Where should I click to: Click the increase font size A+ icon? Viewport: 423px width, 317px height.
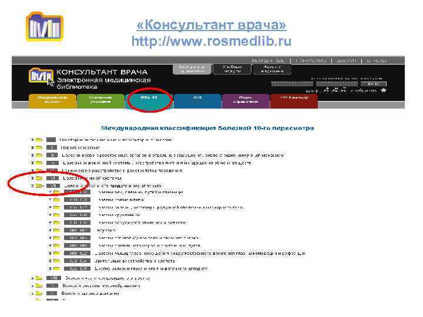pos(327,90)
